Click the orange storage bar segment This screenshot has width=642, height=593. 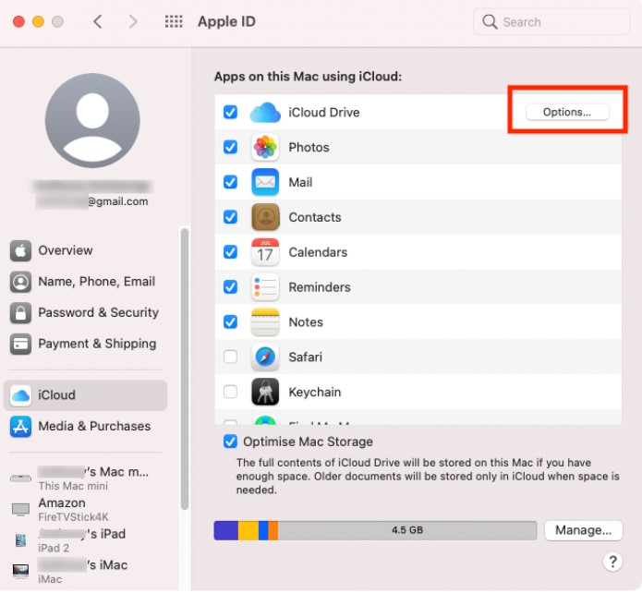pyautogui.click(x=273, y=530)
